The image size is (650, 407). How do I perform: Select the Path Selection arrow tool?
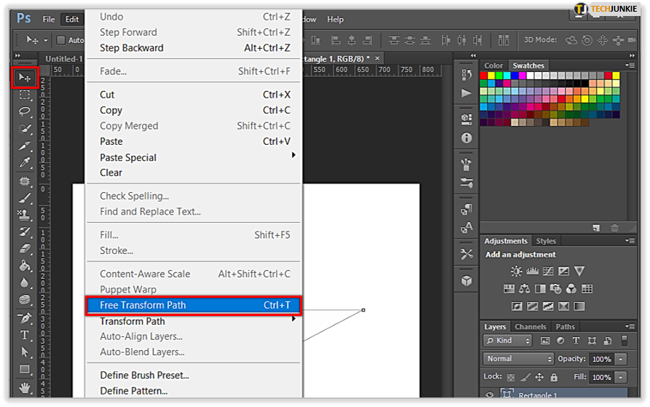click(x=25, y=352)
